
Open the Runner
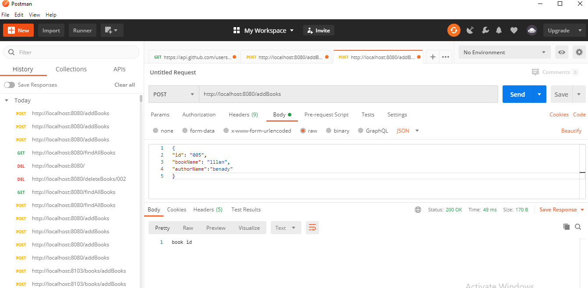82,30
